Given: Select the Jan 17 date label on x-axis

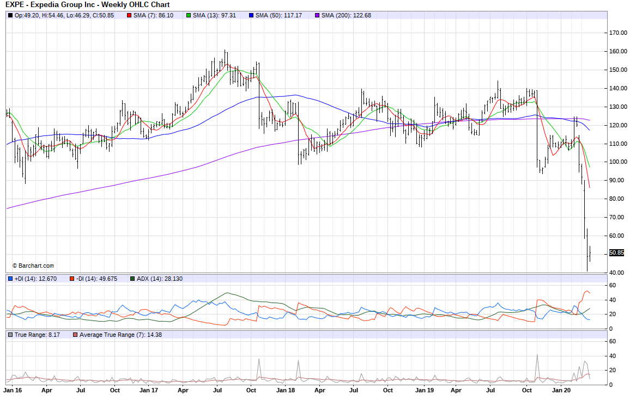Looking at the screenshot, I should 149,390.
